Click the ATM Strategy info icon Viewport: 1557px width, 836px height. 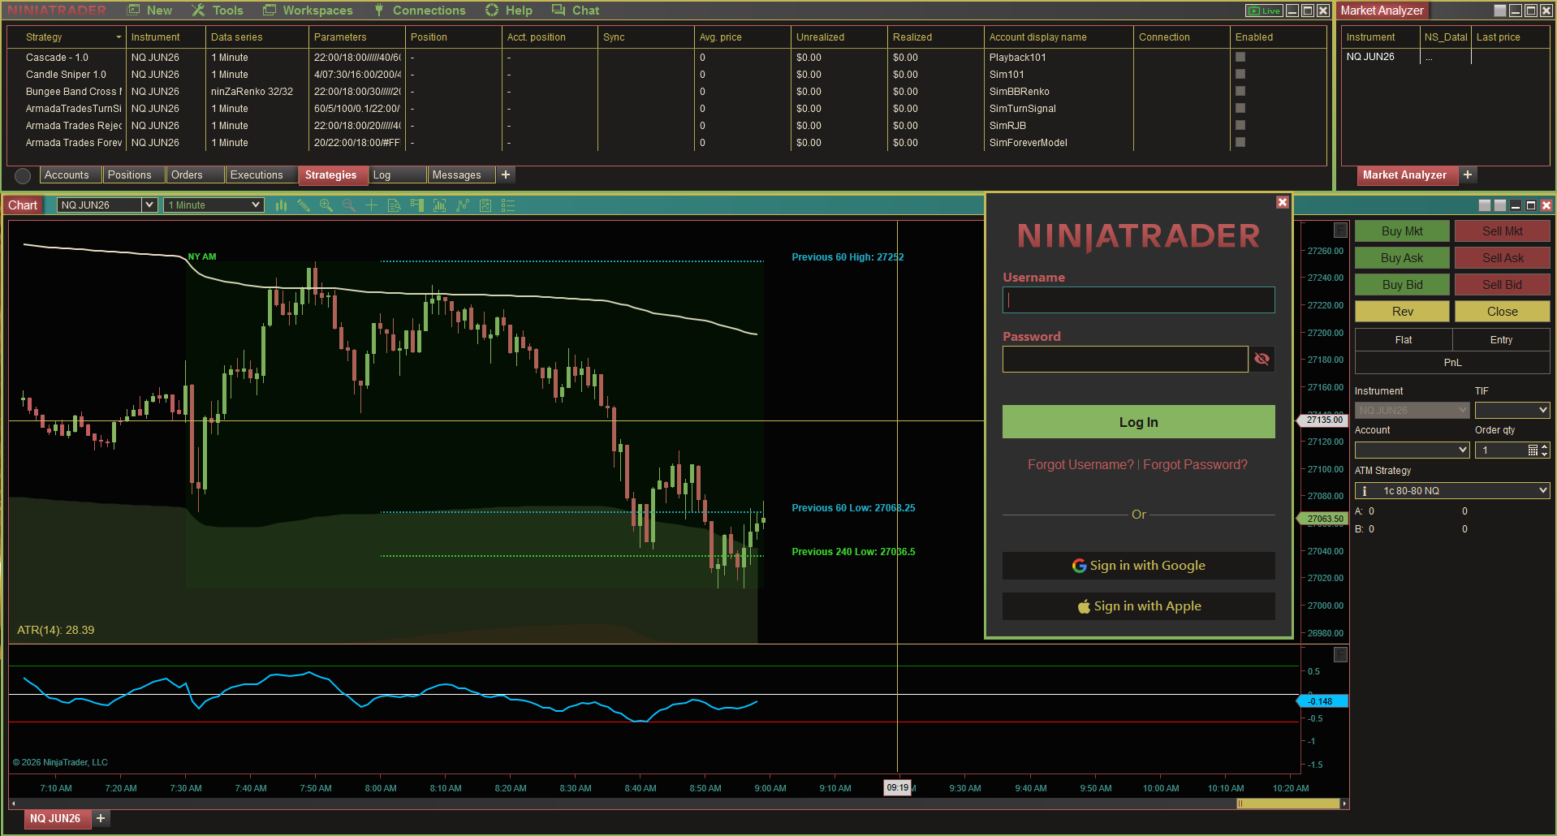(x=1365, y=491)
